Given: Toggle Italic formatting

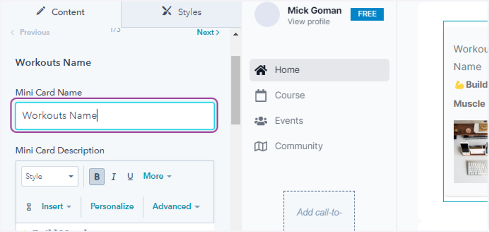Looking at the screenshot, I should click(x=114, y=177).
